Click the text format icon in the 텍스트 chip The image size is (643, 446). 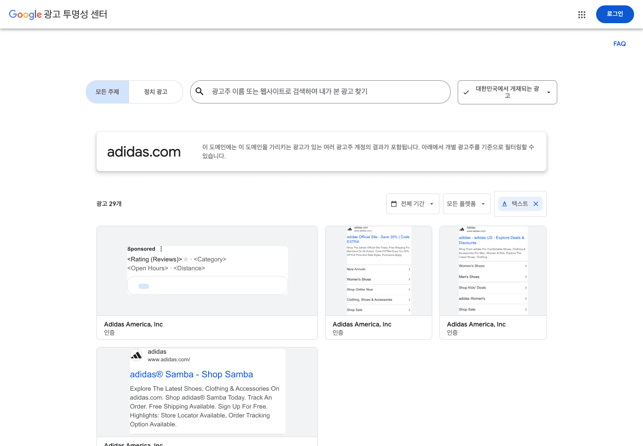coord(505,204)
